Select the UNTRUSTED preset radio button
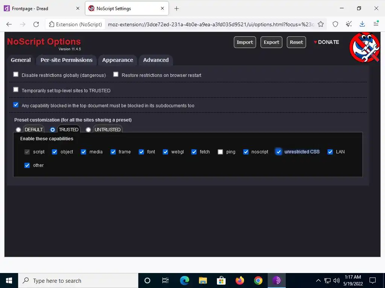385x288 pixels. [x=88, y=129]
